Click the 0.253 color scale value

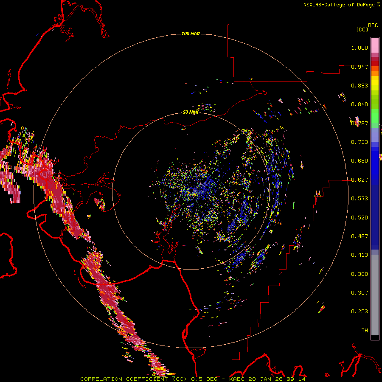[x=360, y=312]
